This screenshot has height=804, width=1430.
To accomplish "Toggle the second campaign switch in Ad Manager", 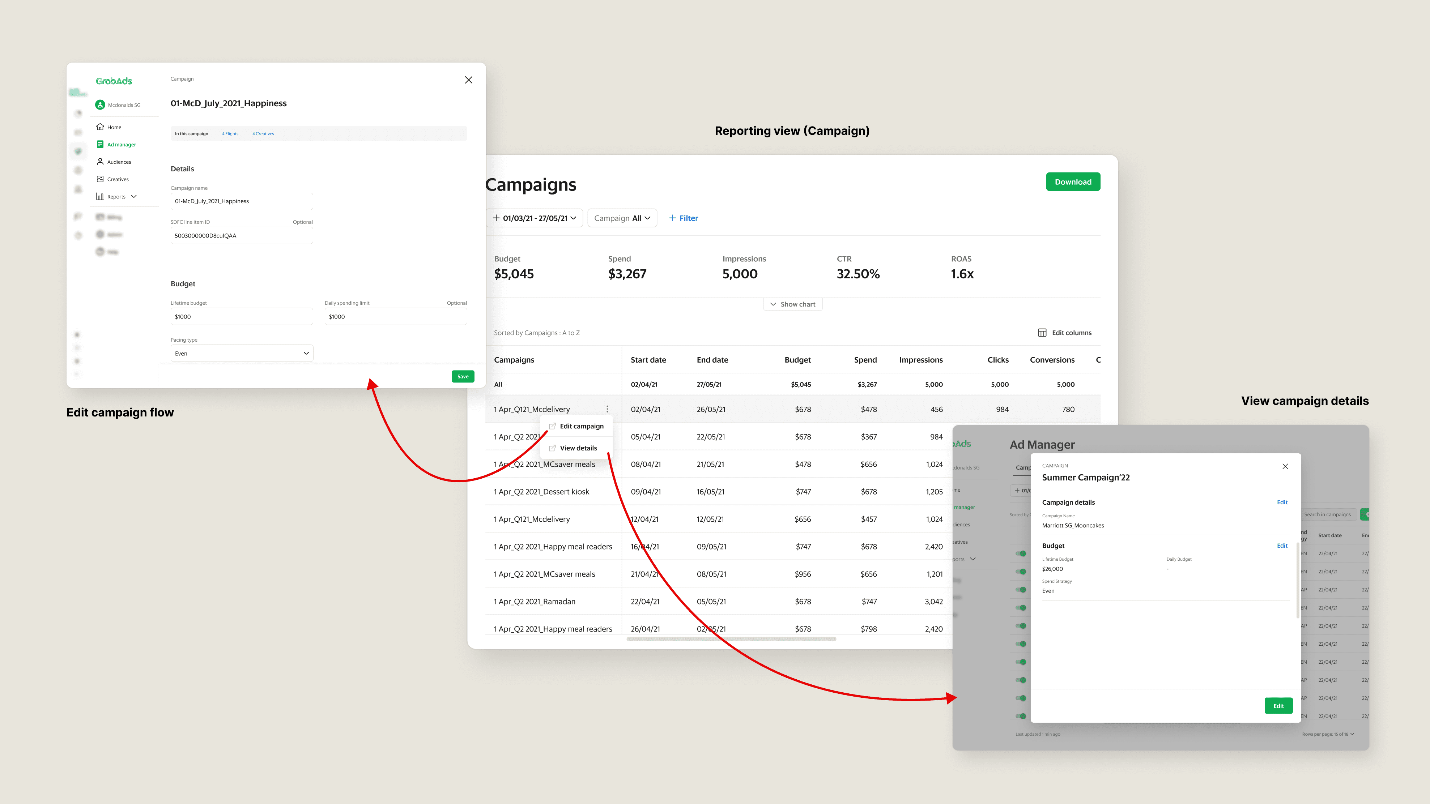I will pyautogui.click(x=1021, y=572).
